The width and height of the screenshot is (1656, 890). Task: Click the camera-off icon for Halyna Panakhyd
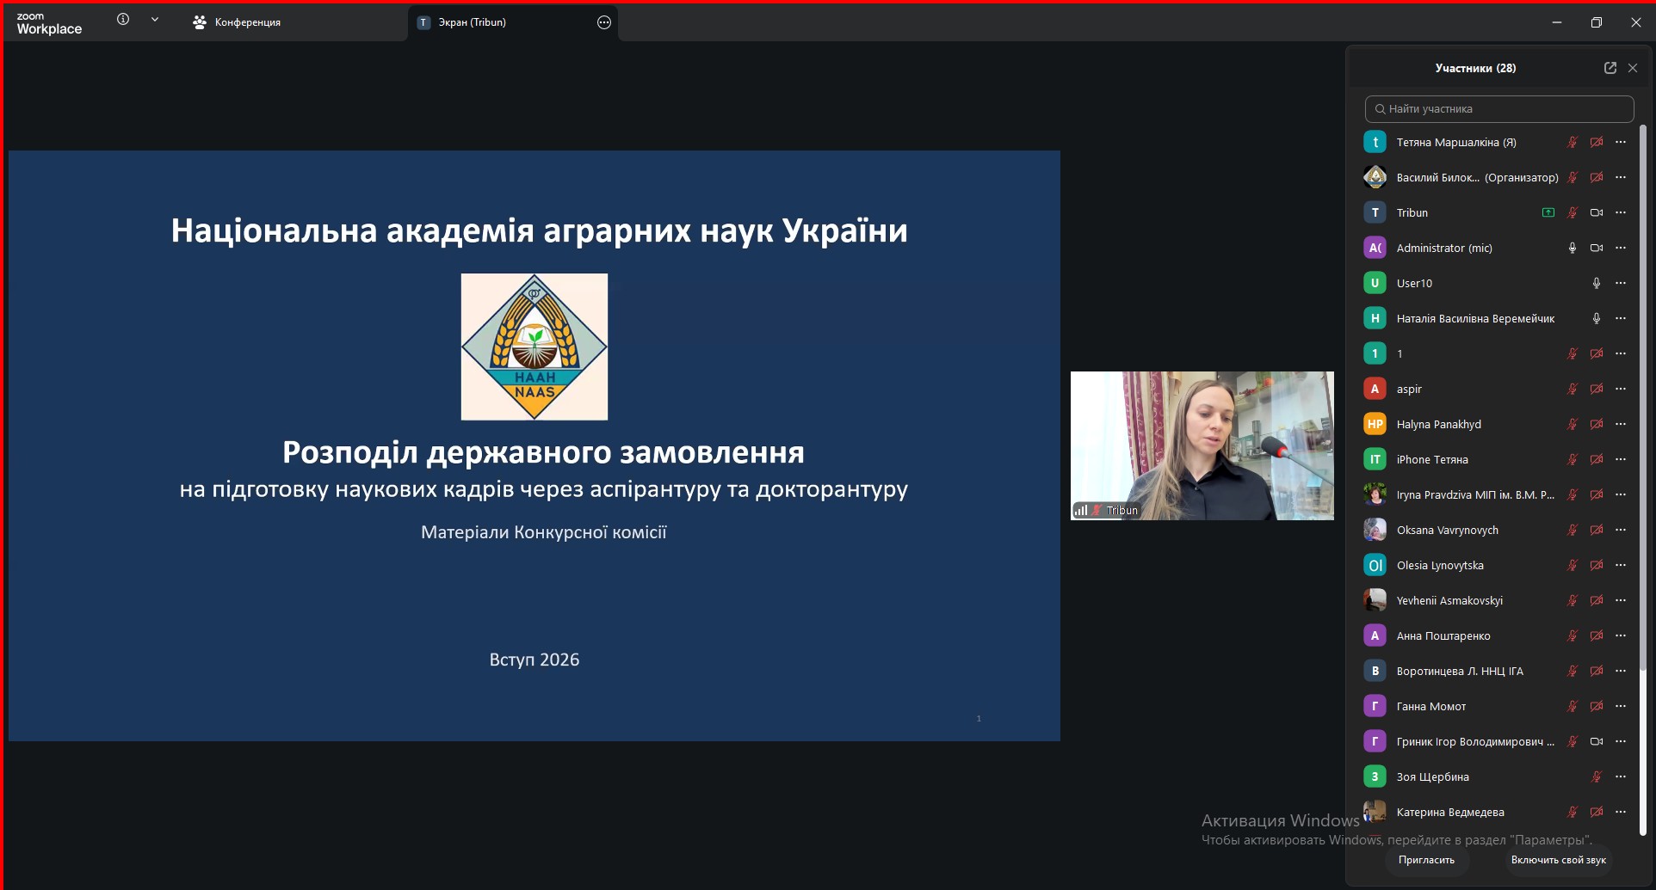[x=1597, y=424]
